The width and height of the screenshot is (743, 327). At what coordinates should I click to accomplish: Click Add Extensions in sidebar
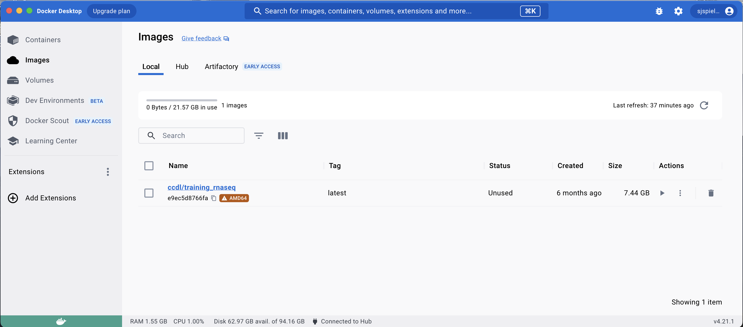tap(51, 198)
